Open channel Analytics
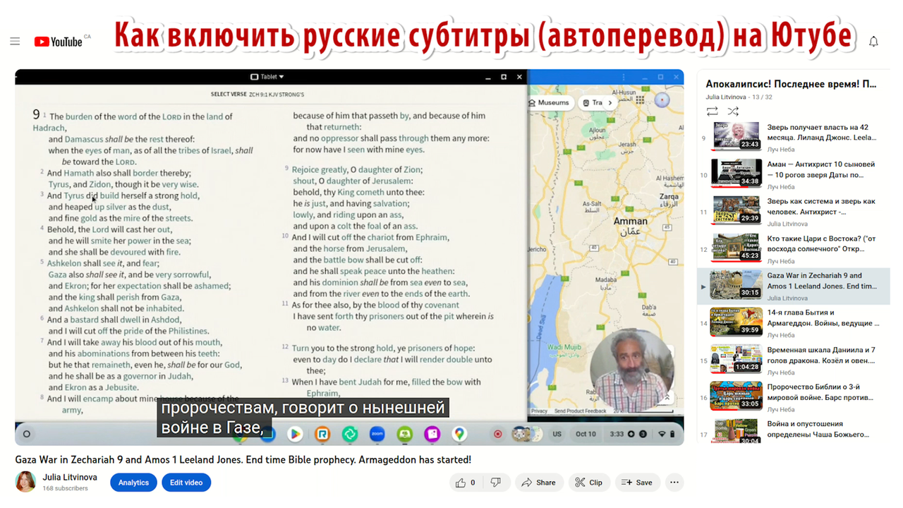Viewport: 903px width, 508px height. coord(133,483)
